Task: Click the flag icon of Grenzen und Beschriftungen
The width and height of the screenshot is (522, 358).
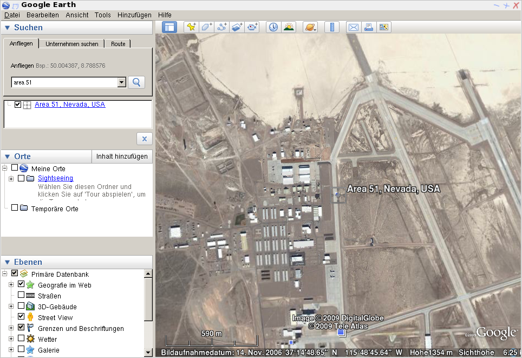Action: click(30, 328)
